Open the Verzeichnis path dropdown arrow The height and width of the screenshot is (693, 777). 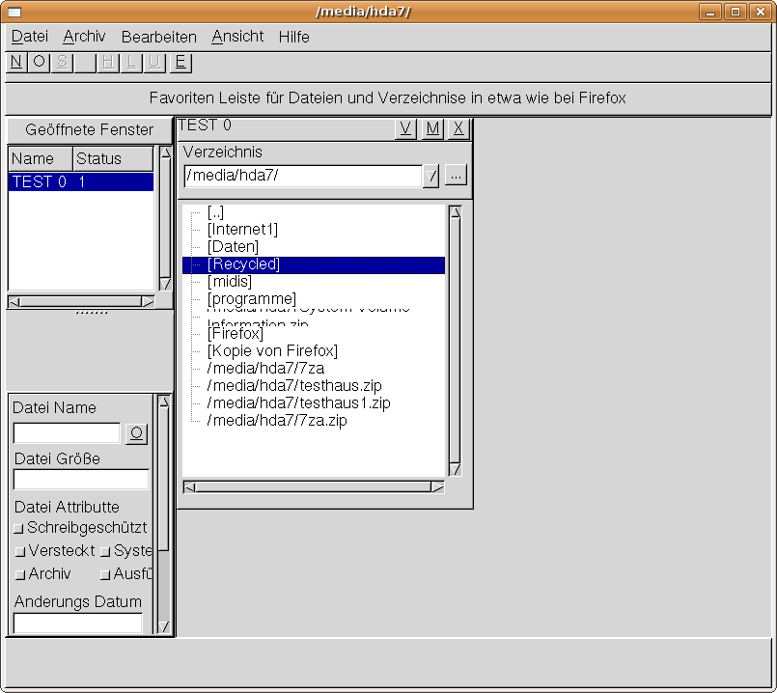[x=430, y=176]
